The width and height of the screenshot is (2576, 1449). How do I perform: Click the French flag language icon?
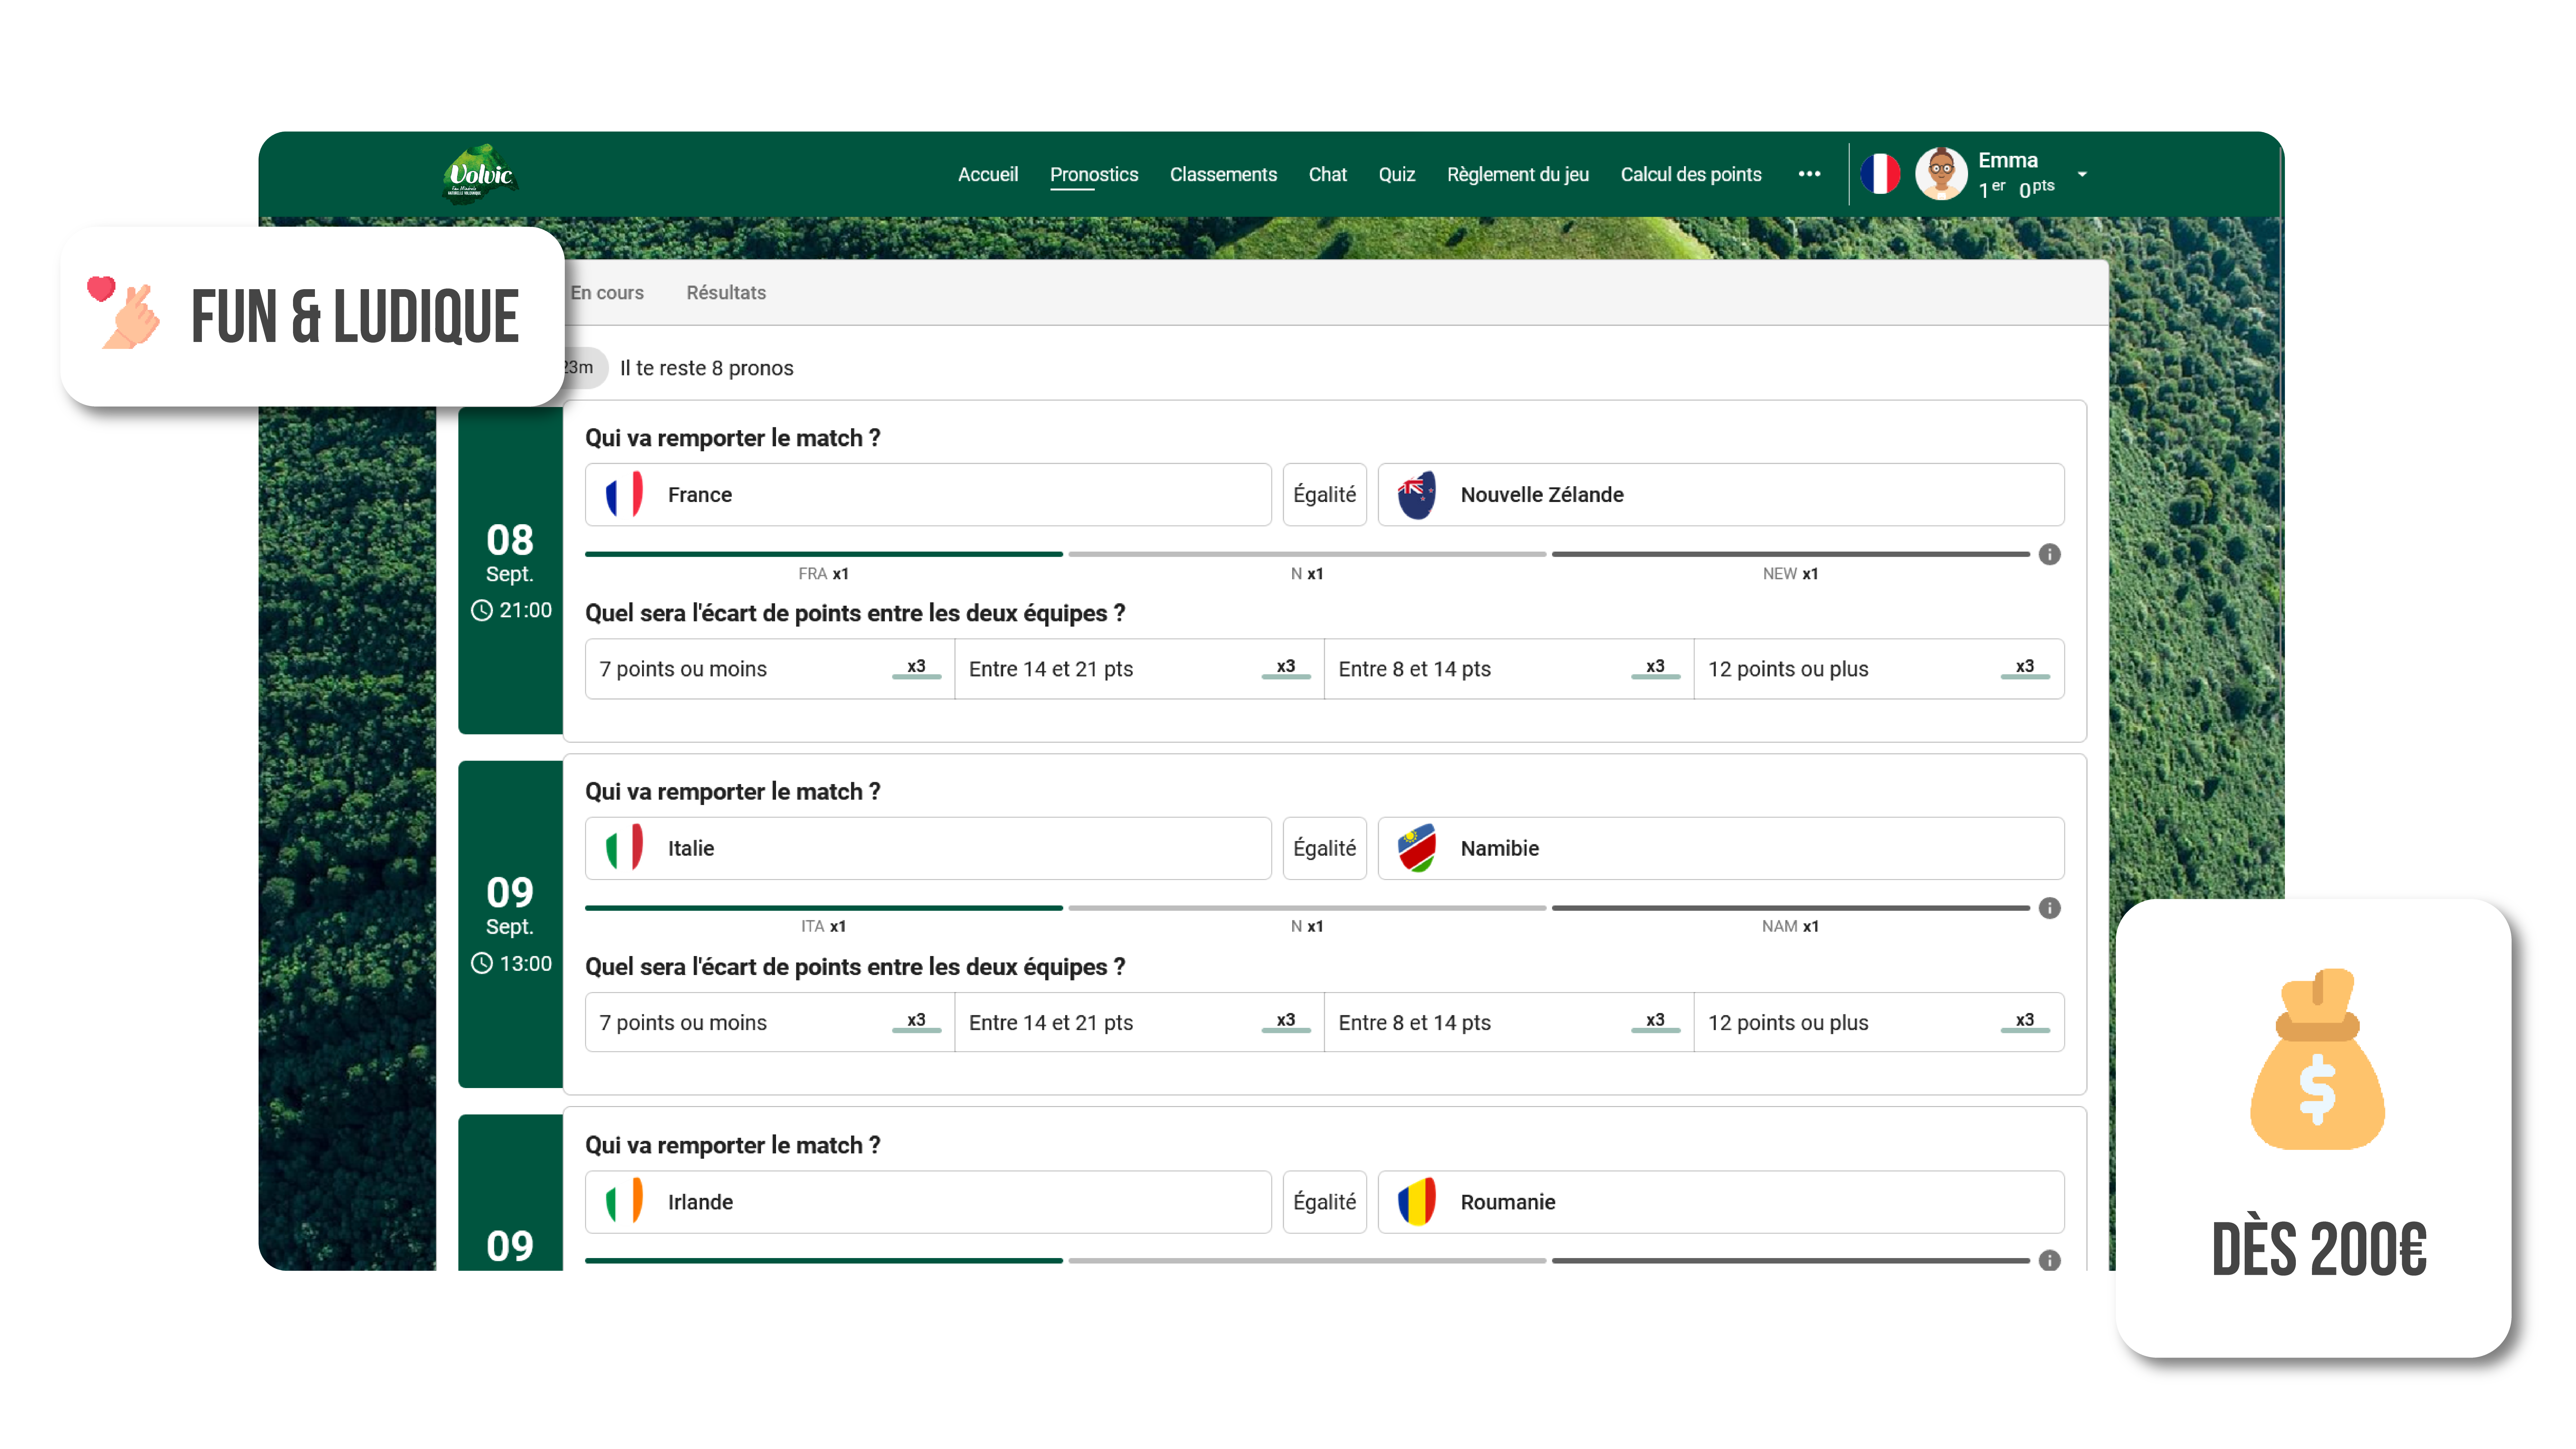1880,174
